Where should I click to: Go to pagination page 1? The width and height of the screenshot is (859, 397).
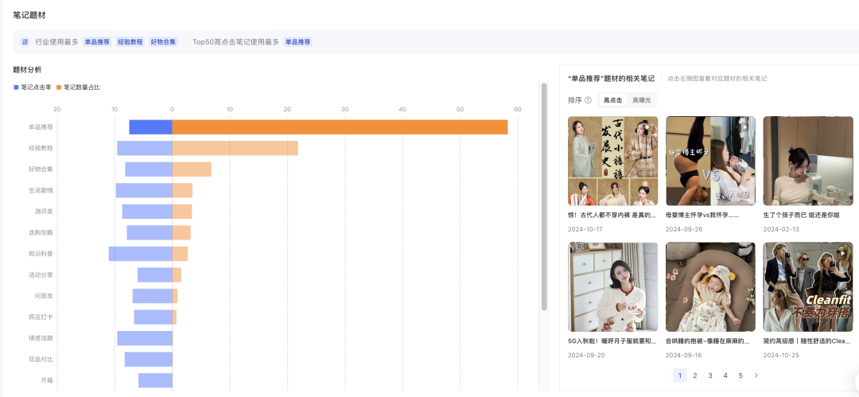pyautogui.click(x=680, y=376)
